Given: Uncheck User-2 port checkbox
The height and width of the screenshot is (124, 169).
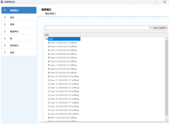Looking at the screenshot, I should [x=49, y=46].
